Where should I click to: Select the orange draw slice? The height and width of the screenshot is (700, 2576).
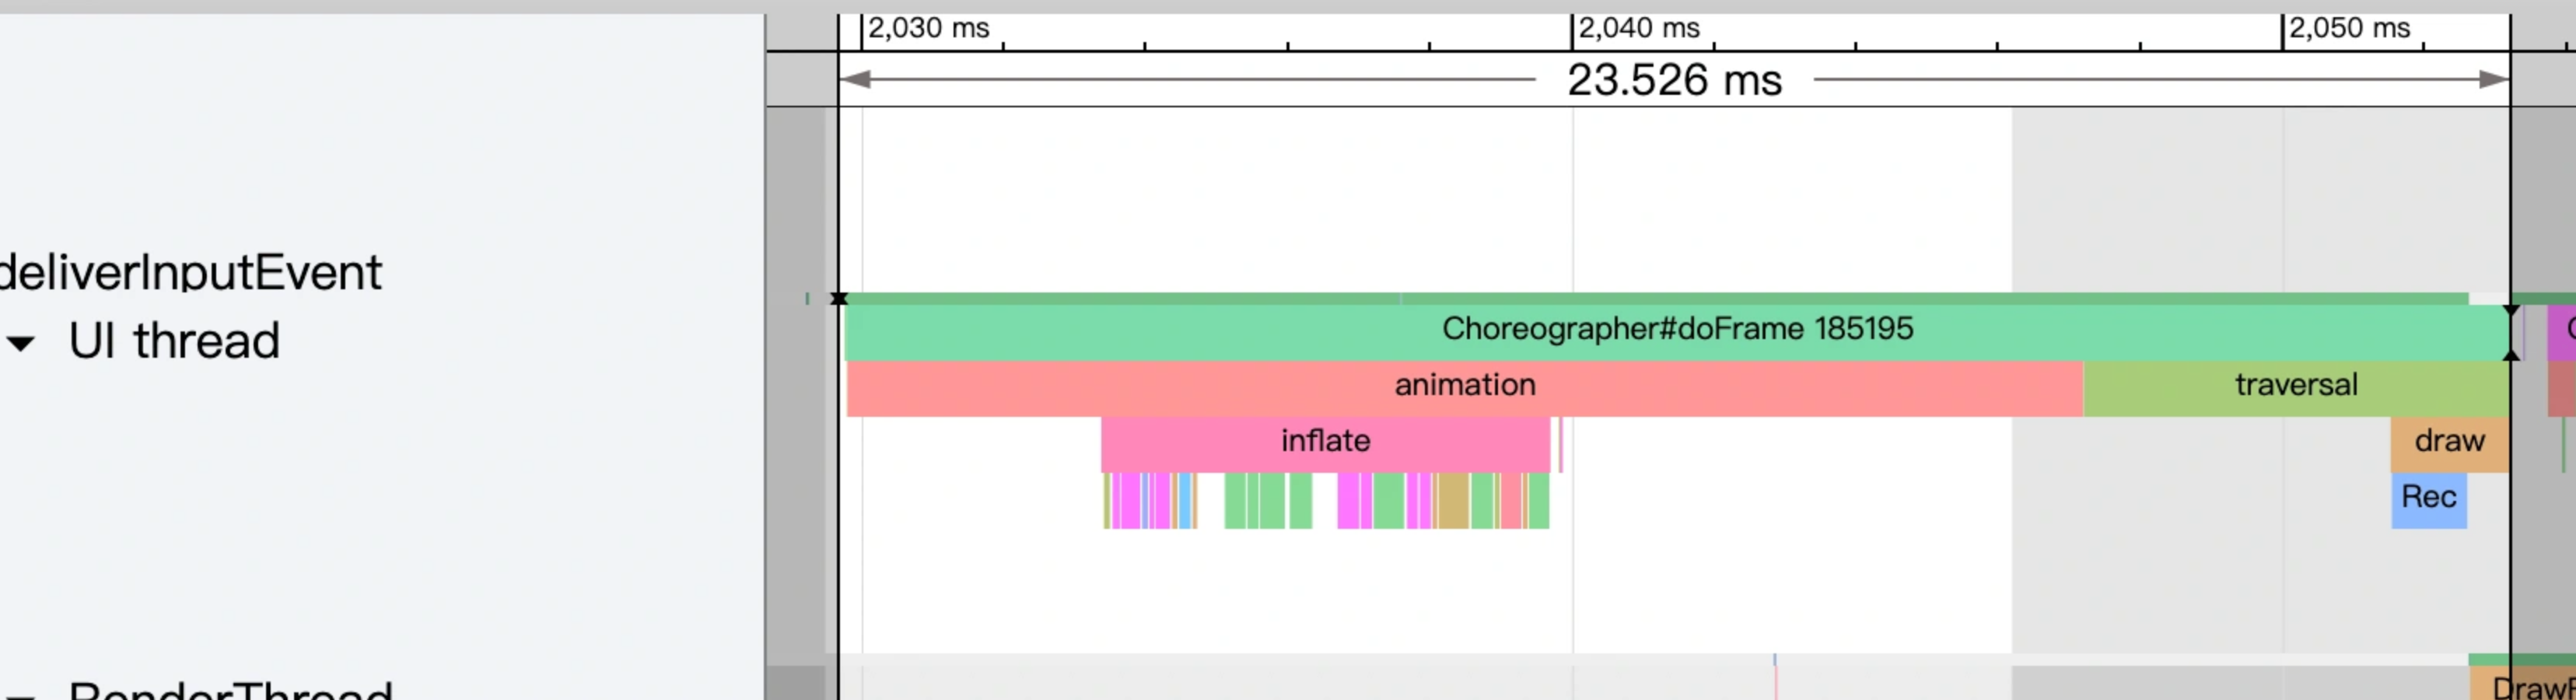[2448, 442]
